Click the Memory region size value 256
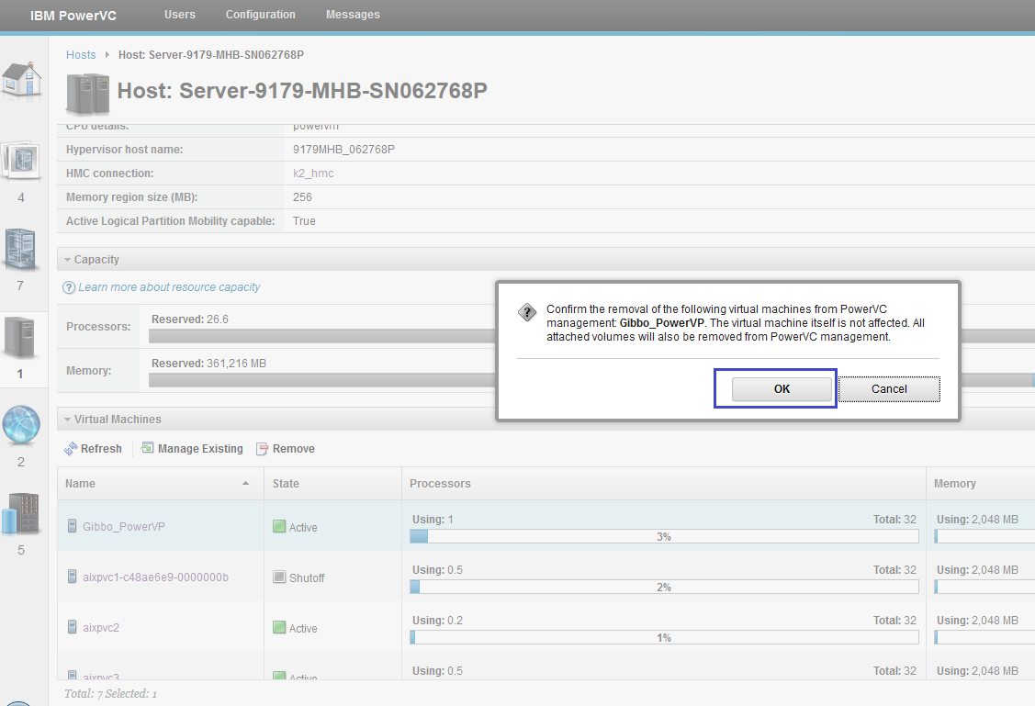Screen dimensions: 1035x706 tap(302, 197)
